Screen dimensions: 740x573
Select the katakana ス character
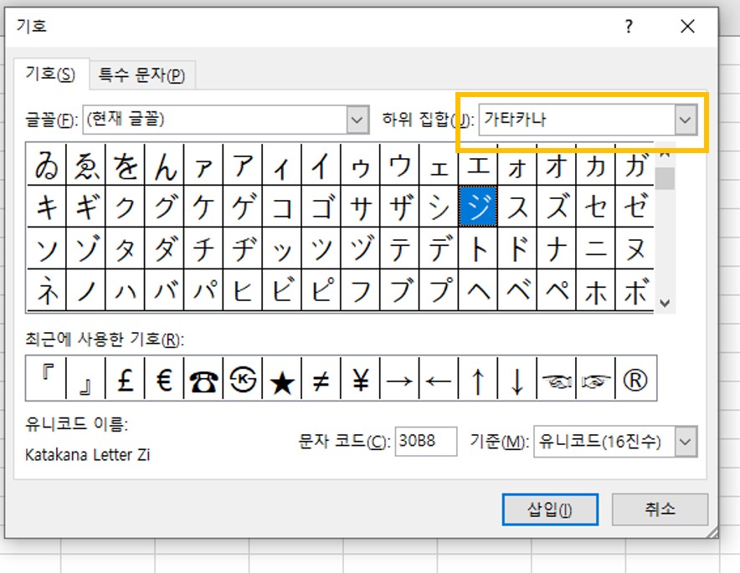point(516,206)
